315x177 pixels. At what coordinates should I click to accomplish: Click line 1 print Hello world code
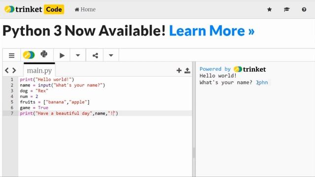(47, 80)
